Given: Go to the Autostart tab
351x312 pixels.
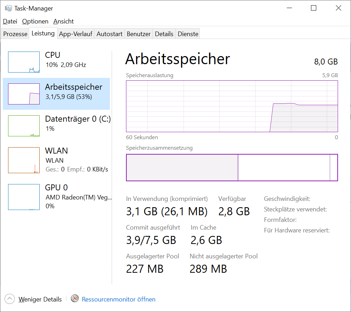Looking at the screenshot, I should [110, 34].
